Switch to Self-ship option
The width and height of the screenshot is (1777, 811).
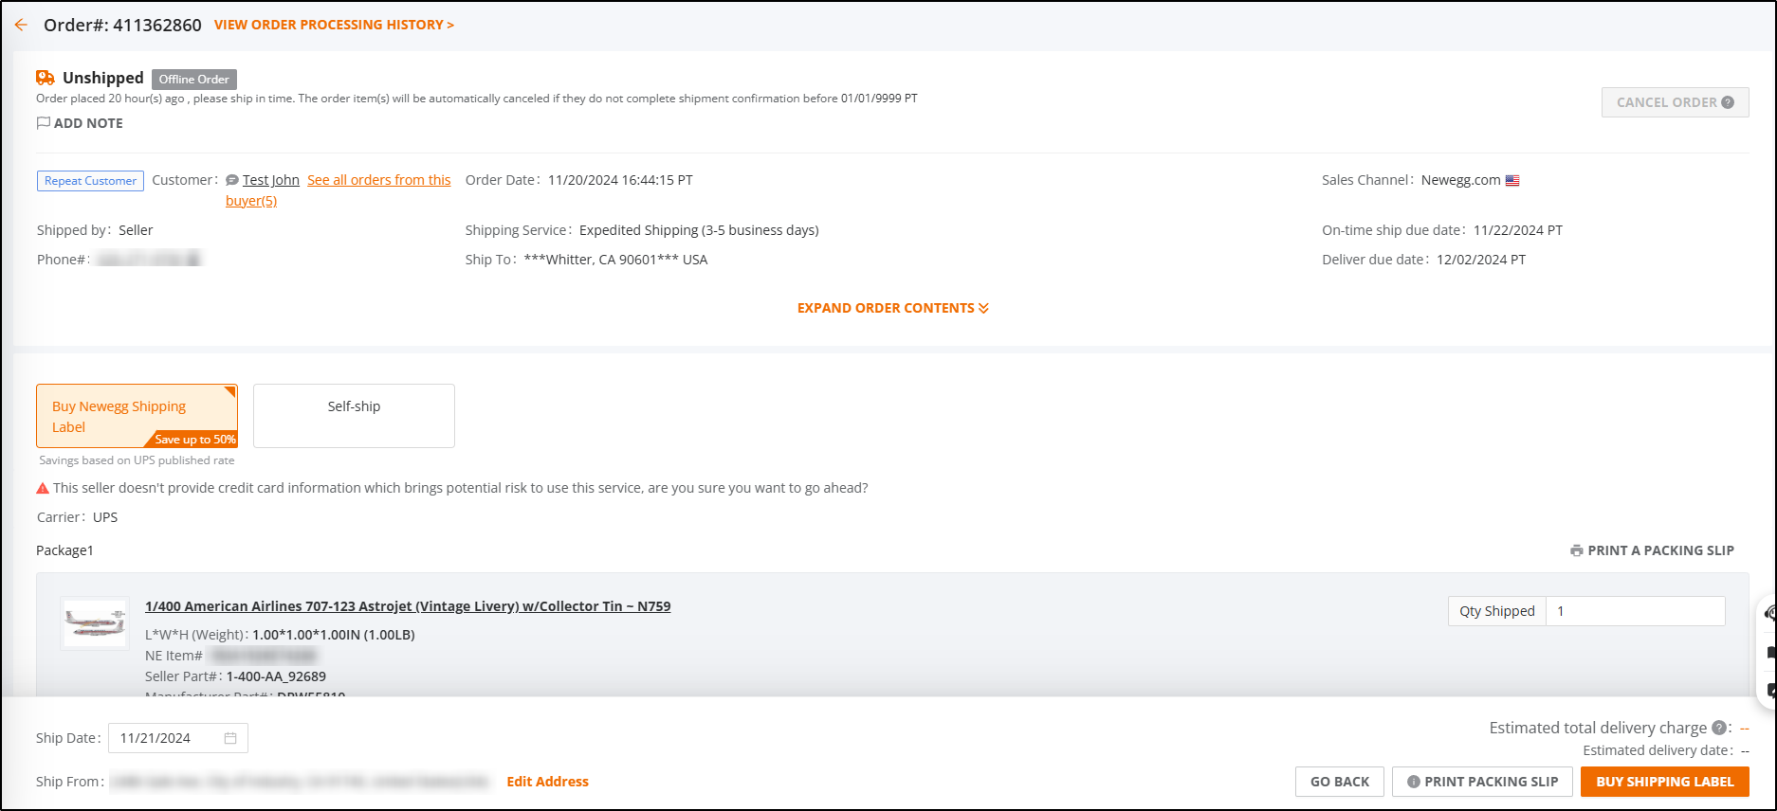pyautogui.click(x=354, y=416)
